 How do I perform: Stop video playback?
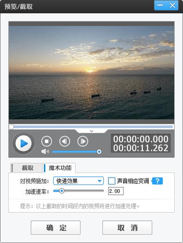(x=47, y=141)
